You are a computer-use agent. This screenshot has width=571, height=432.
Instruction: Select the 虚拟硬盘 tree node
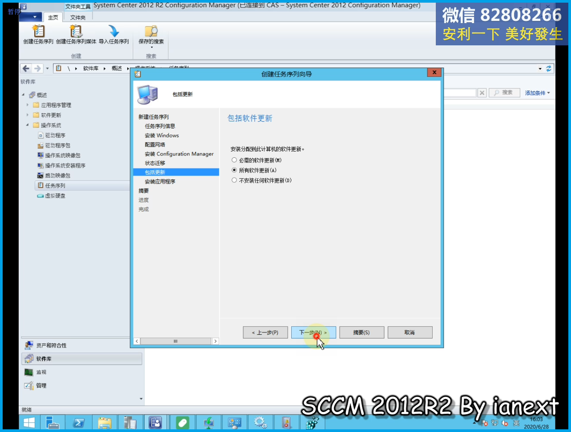55,196
